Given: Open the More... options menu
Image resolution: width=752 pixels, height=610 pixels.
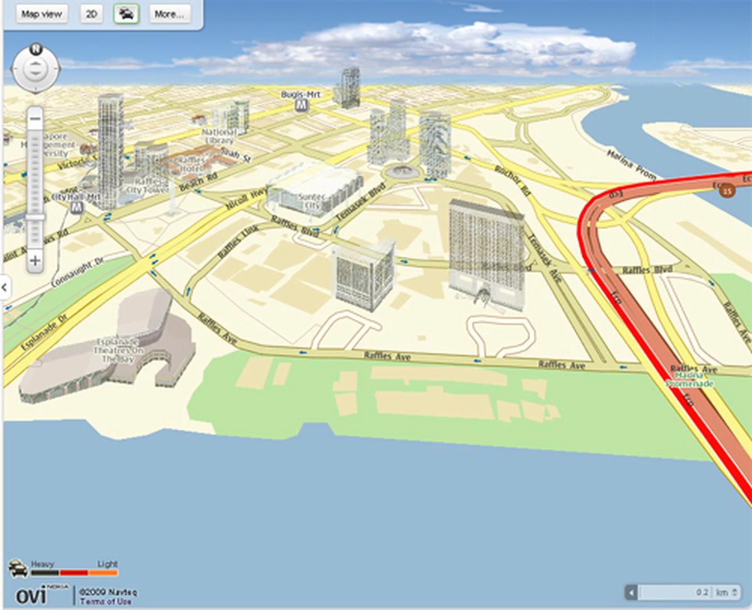Looking at the screenshot, I should [x=169, y=14].
